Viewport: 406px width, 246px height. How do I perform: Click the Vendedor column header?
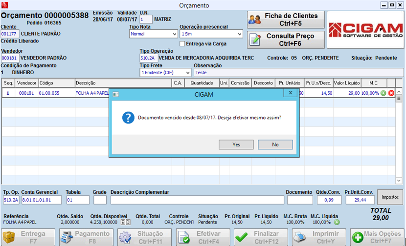click(27, 83)
